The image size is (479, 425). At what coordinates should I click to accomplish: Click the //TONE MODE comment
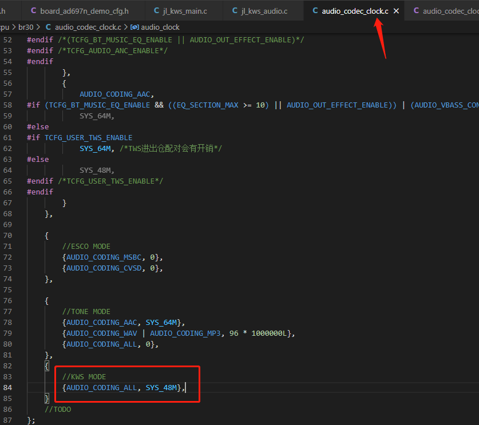[x=86, y=311]
